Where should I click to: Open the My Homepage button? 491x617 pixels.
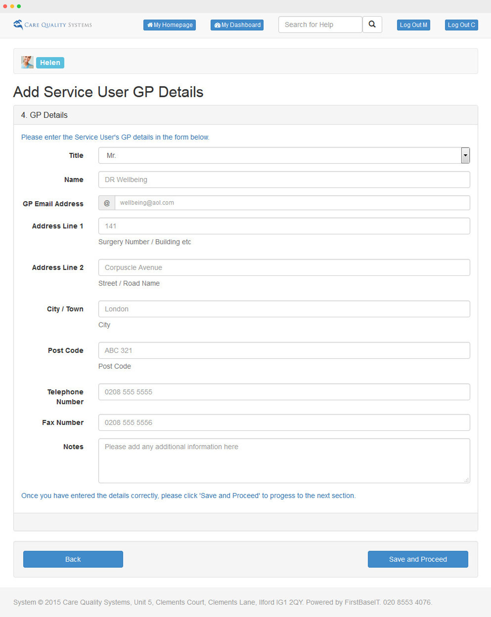click(169, 25)
